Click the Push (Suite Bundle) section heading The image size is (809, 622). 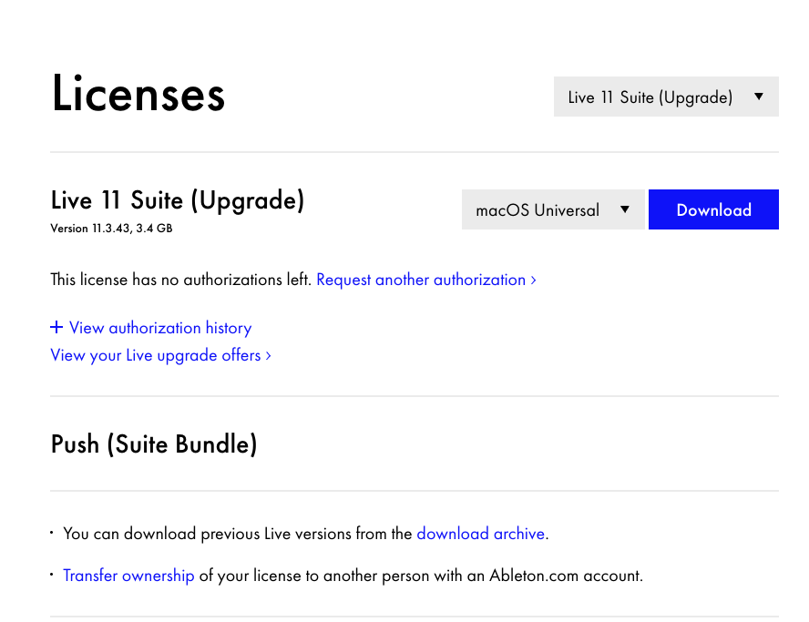click(154, 444)
